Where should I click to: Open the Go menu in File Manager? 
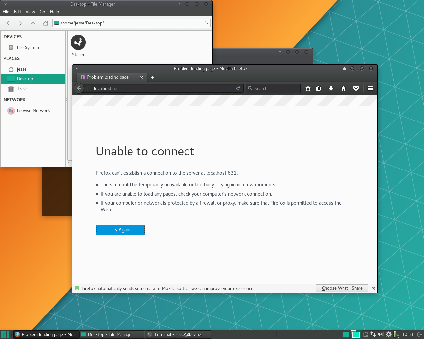click(x=42, y=12)
